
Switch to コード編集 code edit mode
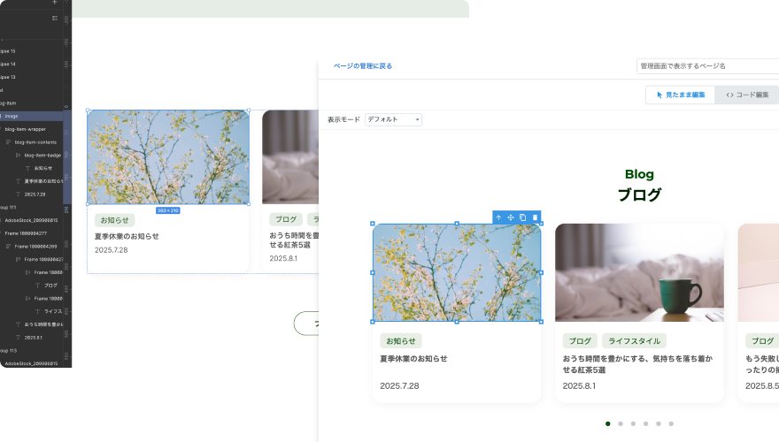(748, 95)
